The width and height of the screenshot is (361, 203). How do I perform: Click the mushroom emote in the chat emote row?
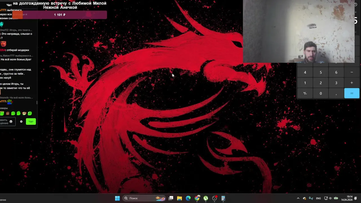point(24,113)
